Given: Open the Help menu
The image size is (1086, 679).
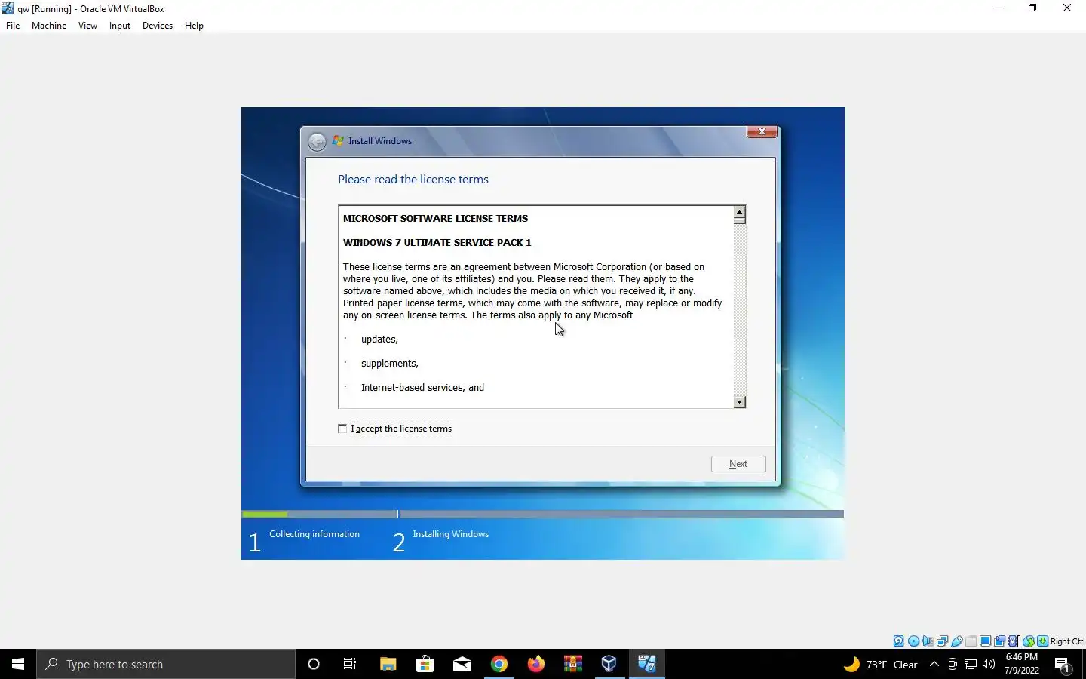Looking at the screenshot, I should 194,25.
